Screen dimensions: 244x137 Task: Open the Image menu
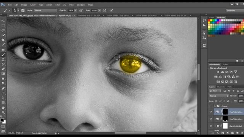(x=24, y=5)
